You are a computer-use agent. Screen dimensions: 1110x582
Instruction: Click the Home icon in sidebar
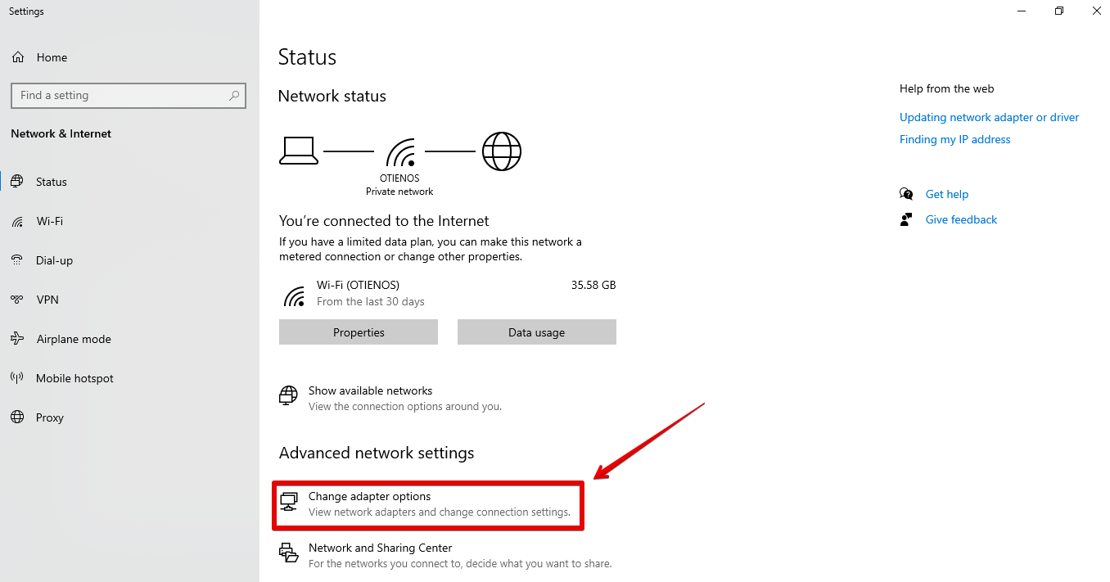pyautogui.click(x=17, y=57)
